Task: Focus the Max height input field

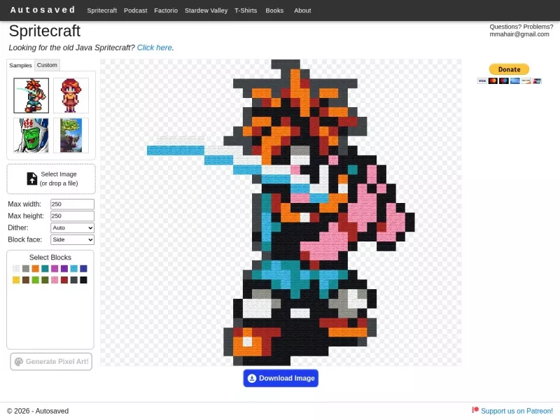Action: [x=73, y=216]
